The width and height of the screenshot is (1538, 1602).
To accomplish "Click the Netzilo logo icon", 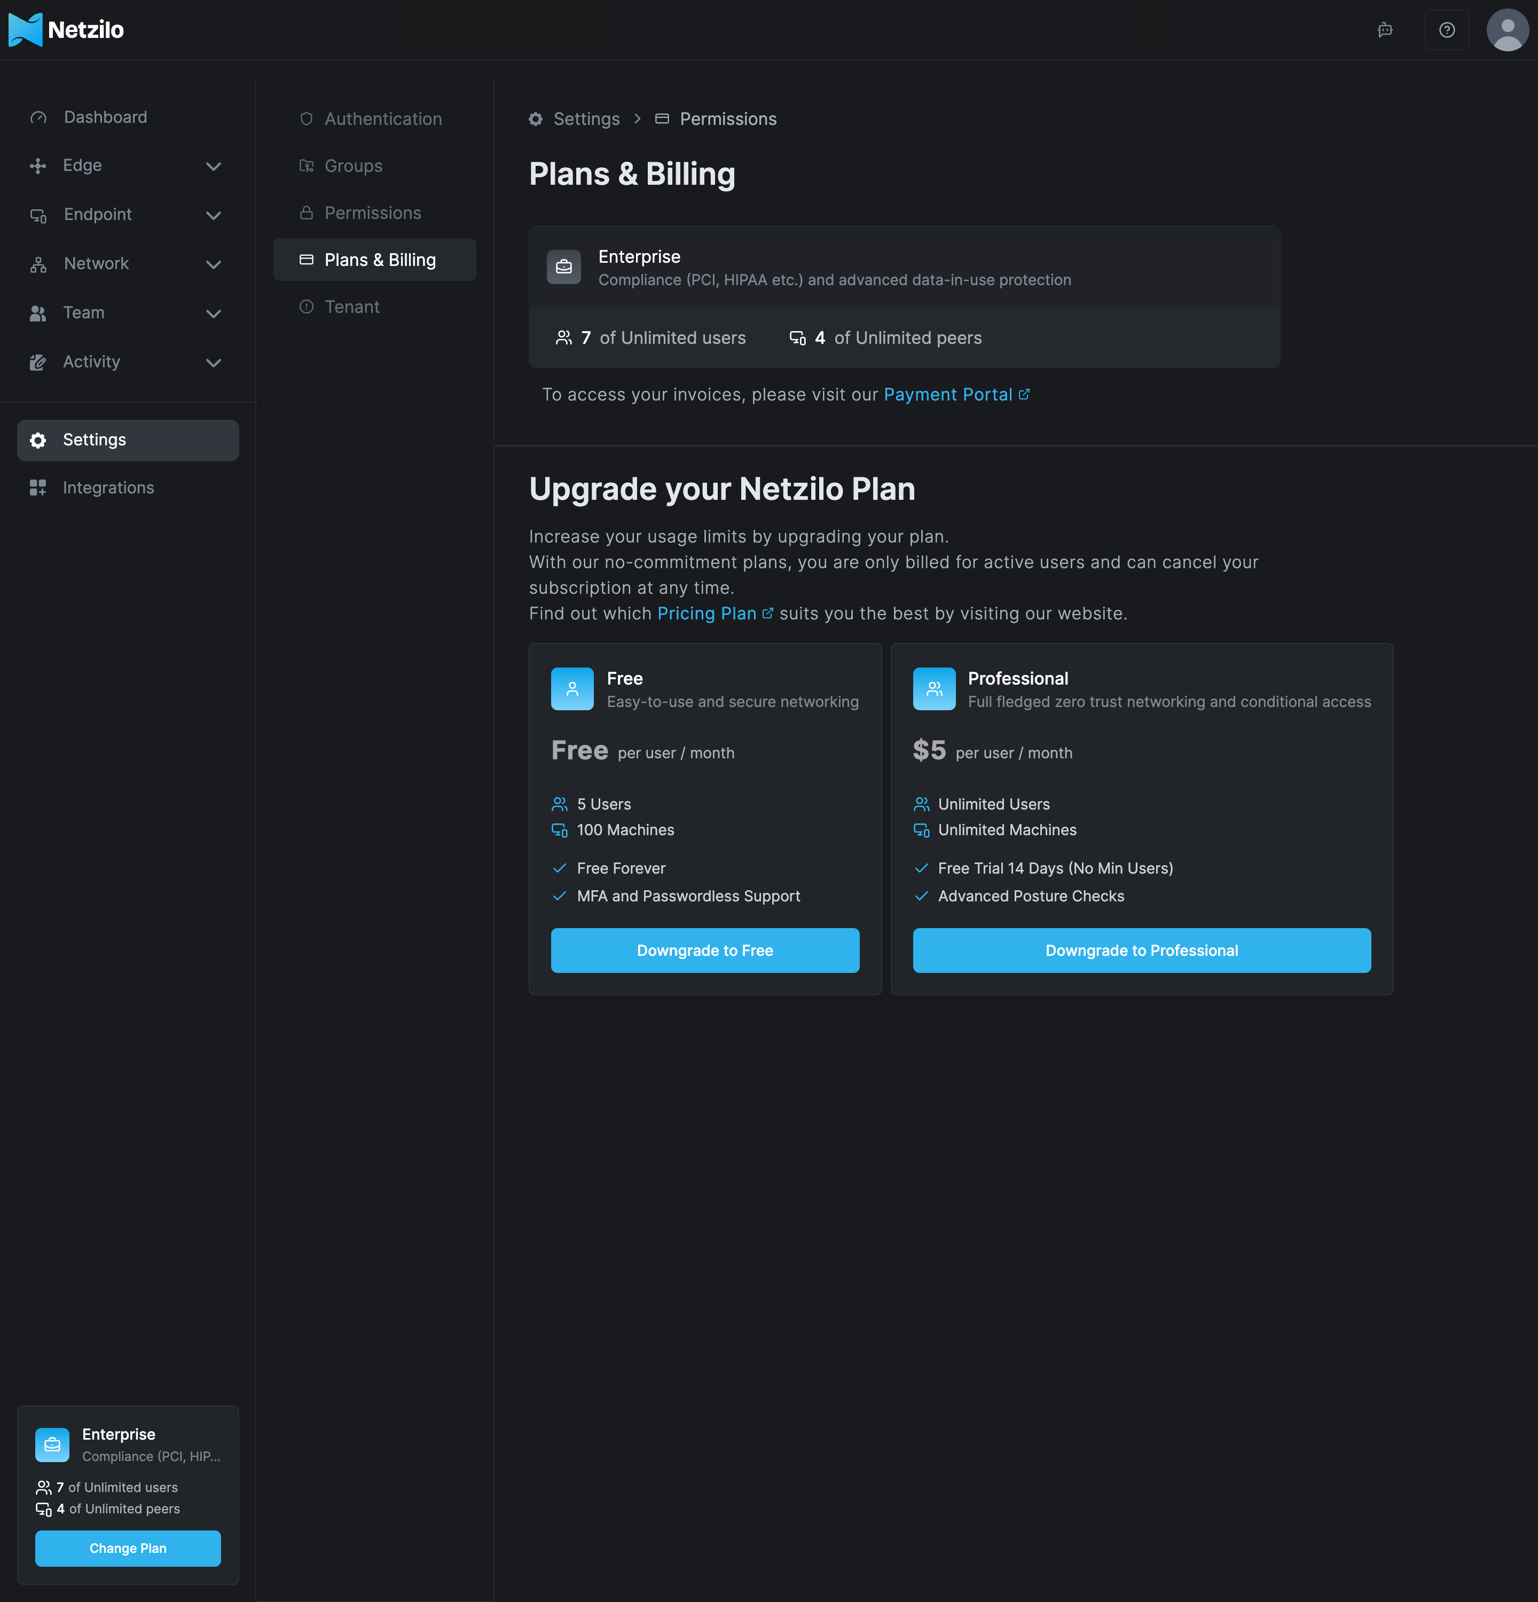I will 25,30.
